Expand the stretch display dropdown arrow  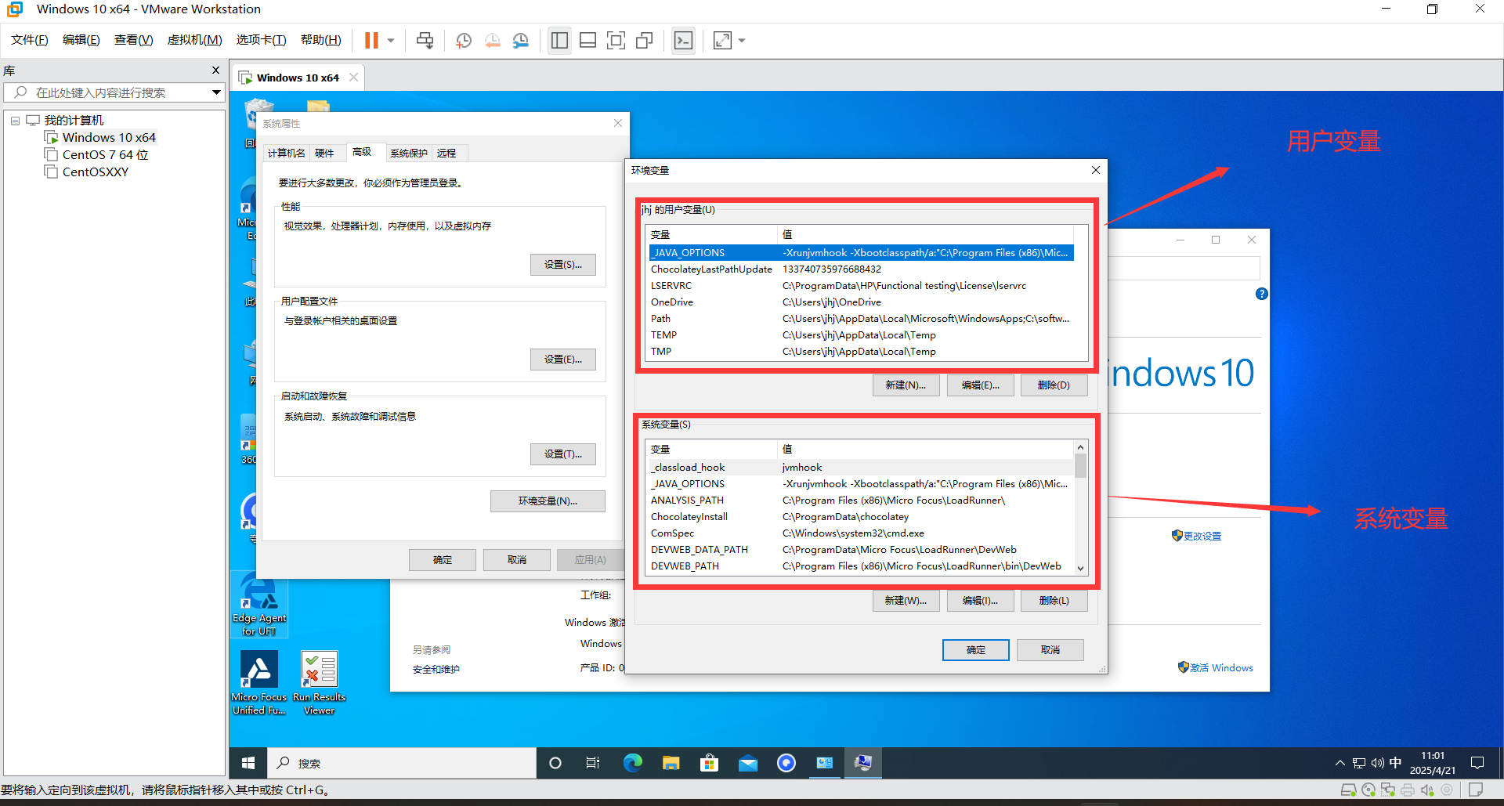(742, 40)
